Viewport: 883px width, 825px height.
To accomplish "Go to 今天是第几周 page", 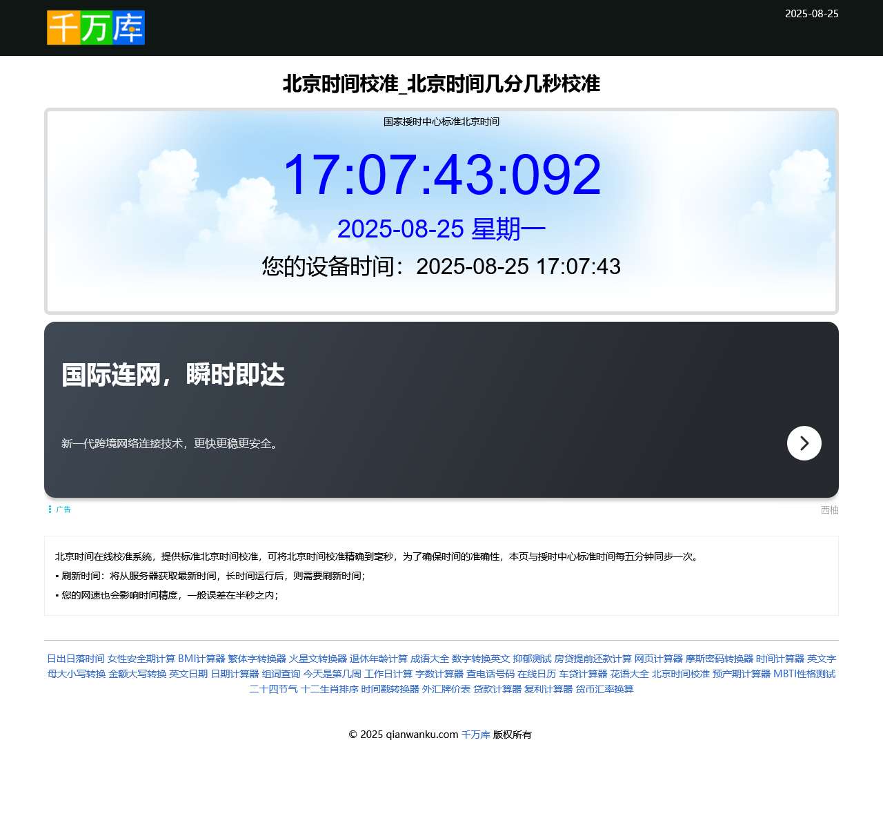I will coord(332,674).
